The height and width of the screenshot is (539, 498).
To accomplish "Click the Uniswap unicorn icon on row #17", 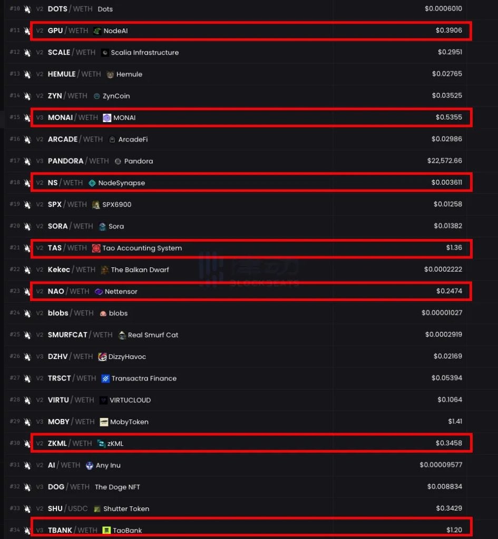I will 27,161.
